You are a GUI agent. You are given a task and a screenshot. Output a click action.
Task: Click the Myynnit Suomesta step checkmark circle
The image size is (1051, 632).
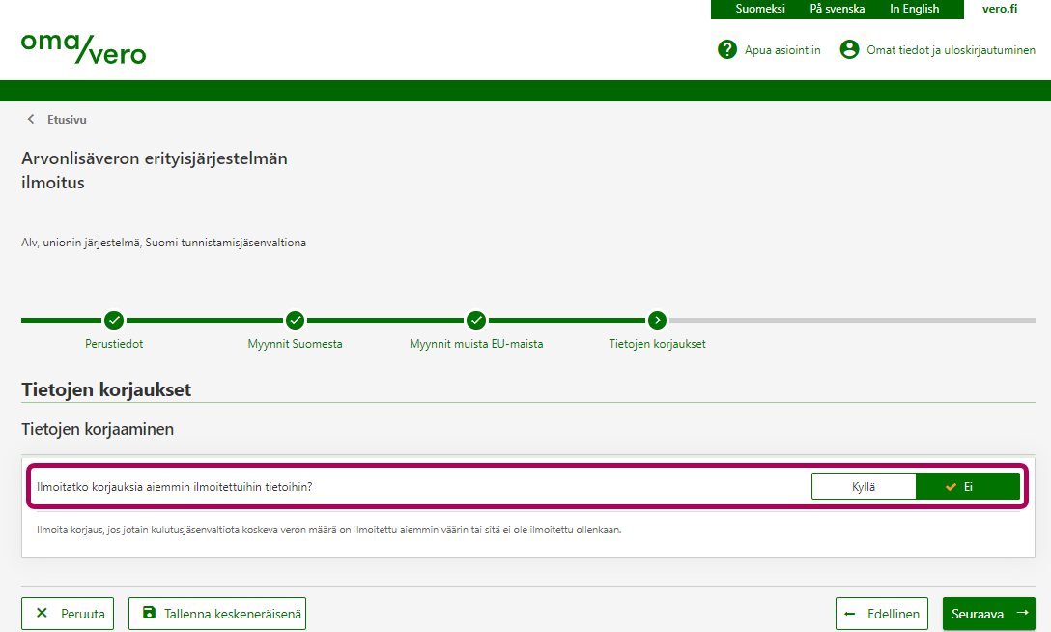(295, 320)
